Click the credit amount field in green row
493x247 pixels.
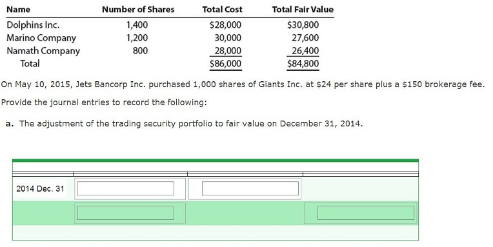point(366,213)
